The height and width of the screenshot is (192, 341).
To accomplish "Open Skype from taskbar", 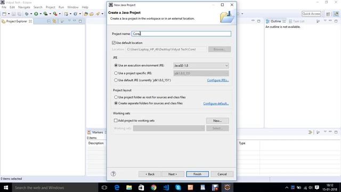I will (178, 187).
